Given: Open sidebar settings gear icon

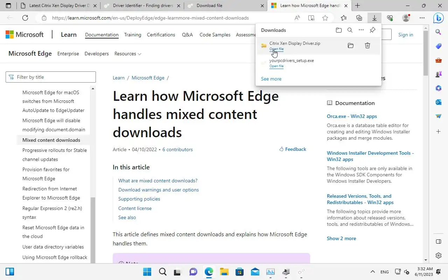Looking at the screenshot, I should [439, 255].
